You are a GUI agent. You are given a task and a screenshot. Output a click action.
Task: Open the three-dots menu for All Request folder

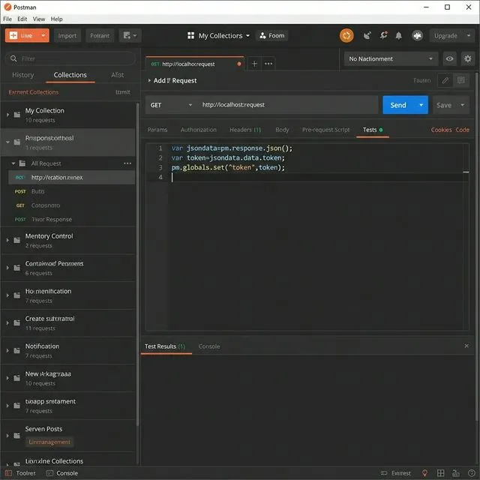coord(127,163)
